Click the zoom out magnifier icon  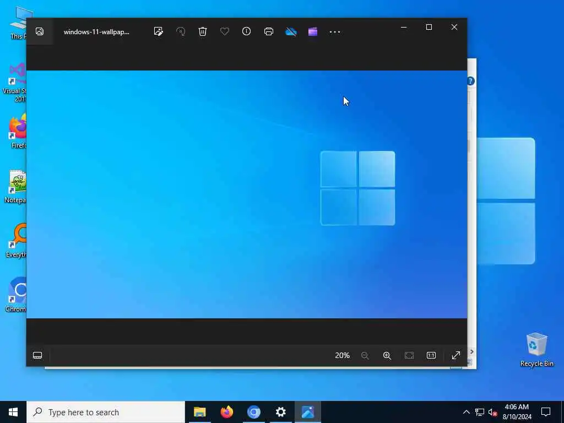(365, 355)
